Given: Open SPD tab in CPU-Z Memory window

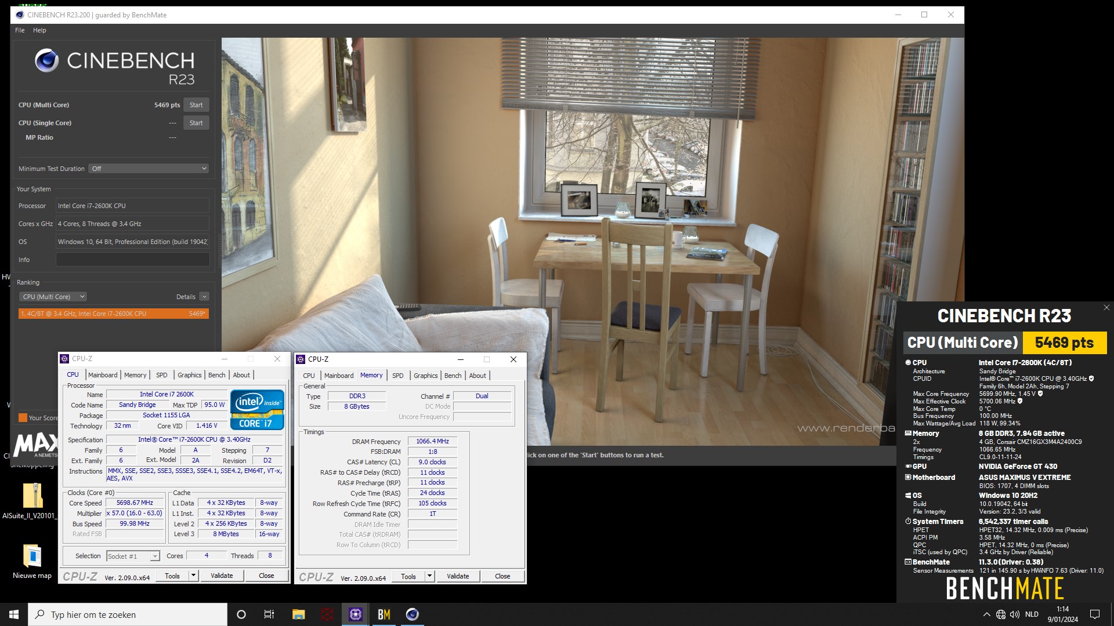Looking at the screenshot, I should 398,376.
